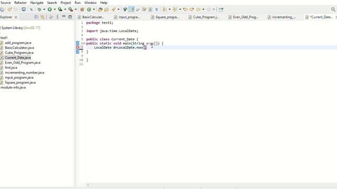Toggle Show Whitespace Characters pilcrow icon
This screenshot has width=337, height=189.
156,9
